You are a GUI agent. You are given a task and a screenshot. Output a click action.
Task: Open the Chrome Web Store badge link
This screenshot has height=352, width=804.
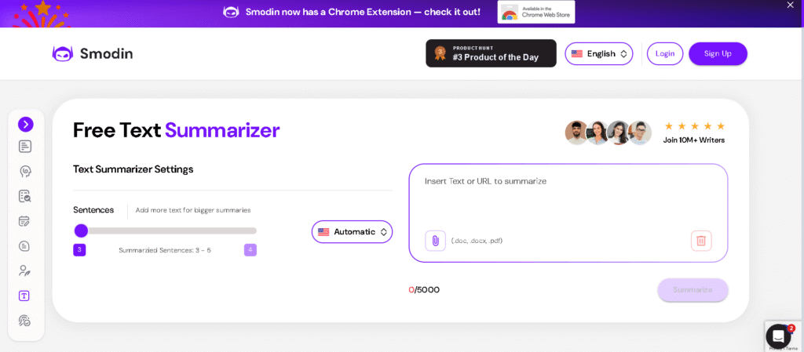536,12
